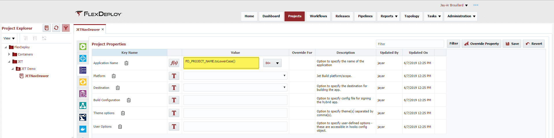The width and height of the screenshot is (554, 138).
Task: Collapse the JET Demo node
Action: (13, 69)
